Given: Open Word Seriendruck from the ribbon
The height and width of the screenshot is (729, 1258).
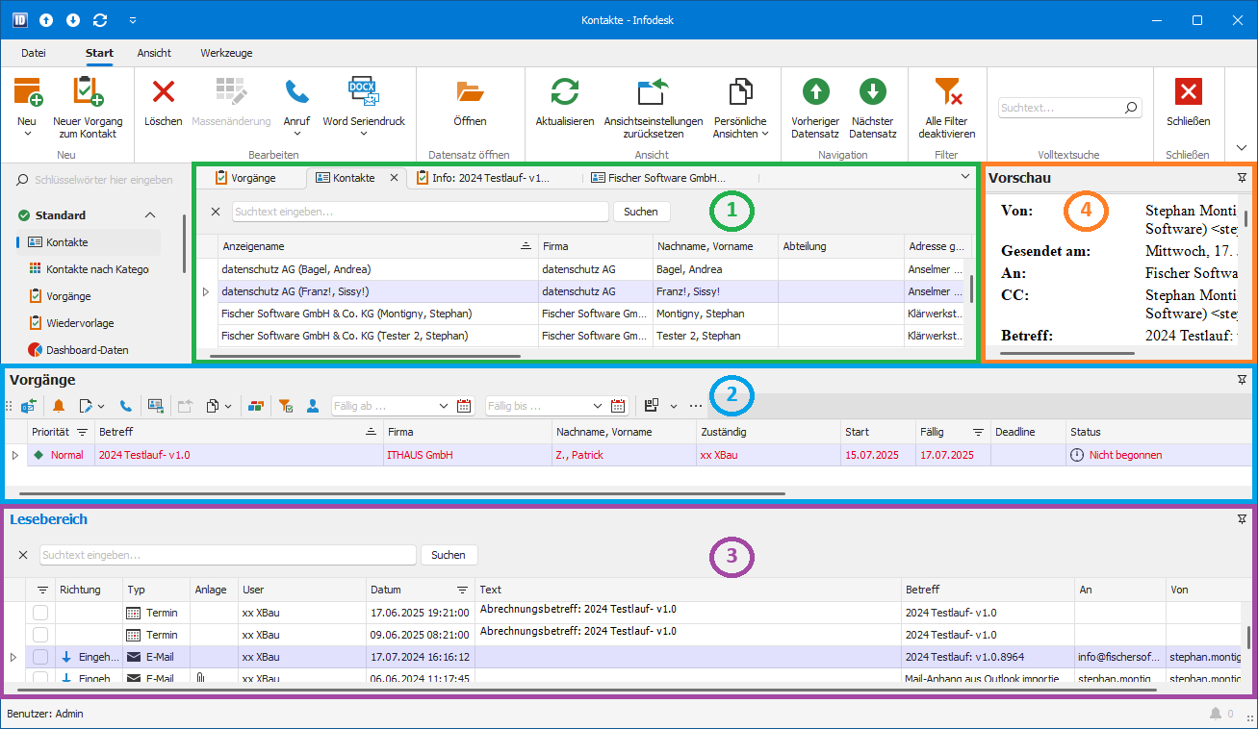Looking at the screenshot, I should [x=363, y=92].
